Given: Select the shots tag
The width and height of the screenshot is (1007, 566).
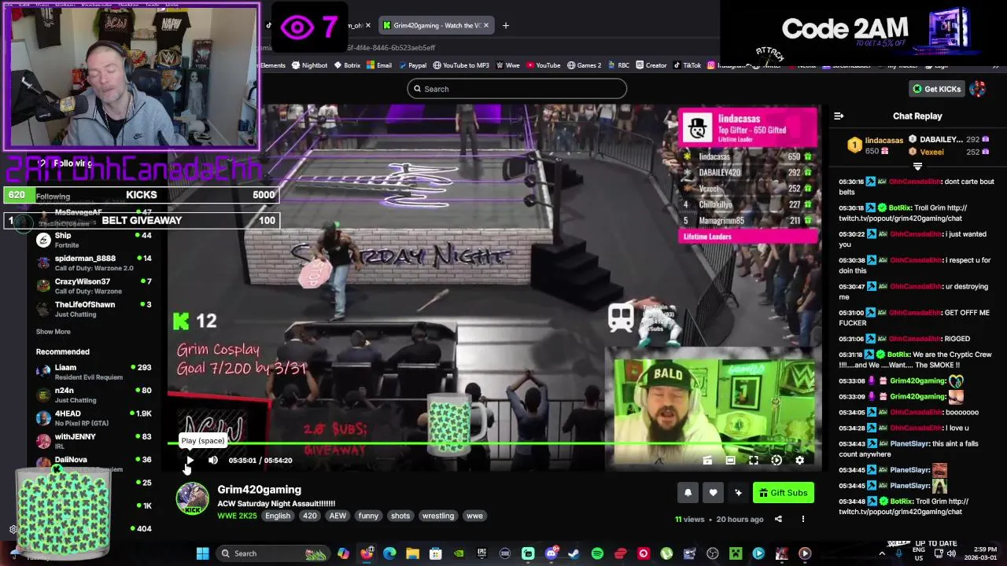Looking at the screenshot, I should click(400, 516).
